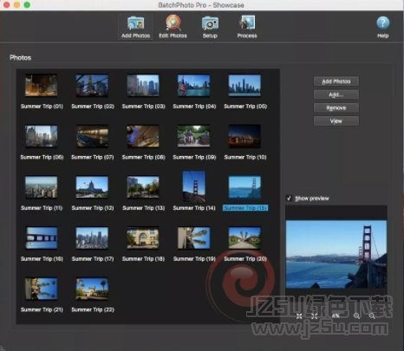Click the Remove button
The height and width of the screenshot is (351, 404).
336,107
